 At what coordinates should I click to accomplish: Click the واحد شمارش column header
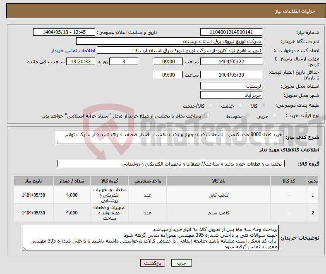(148, 181)
